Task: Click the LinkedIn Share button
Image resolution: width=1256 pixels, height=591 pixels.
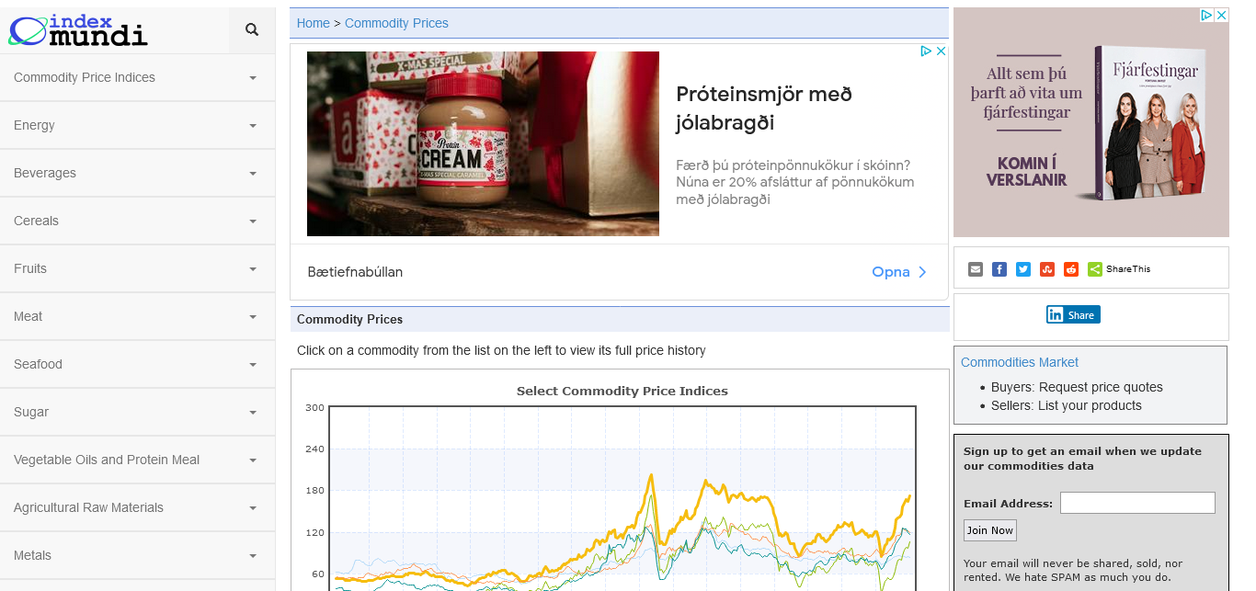Action: tap(1073, 315)
